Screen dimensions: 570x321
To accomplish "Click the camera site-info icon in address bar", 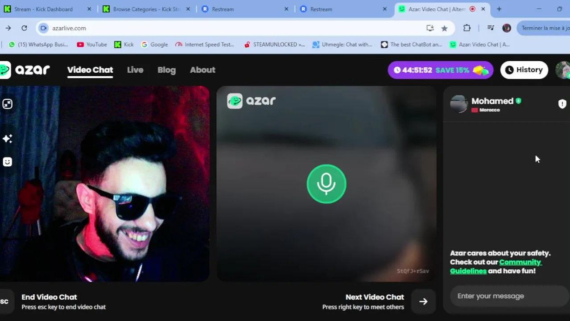I will (43, 28).
